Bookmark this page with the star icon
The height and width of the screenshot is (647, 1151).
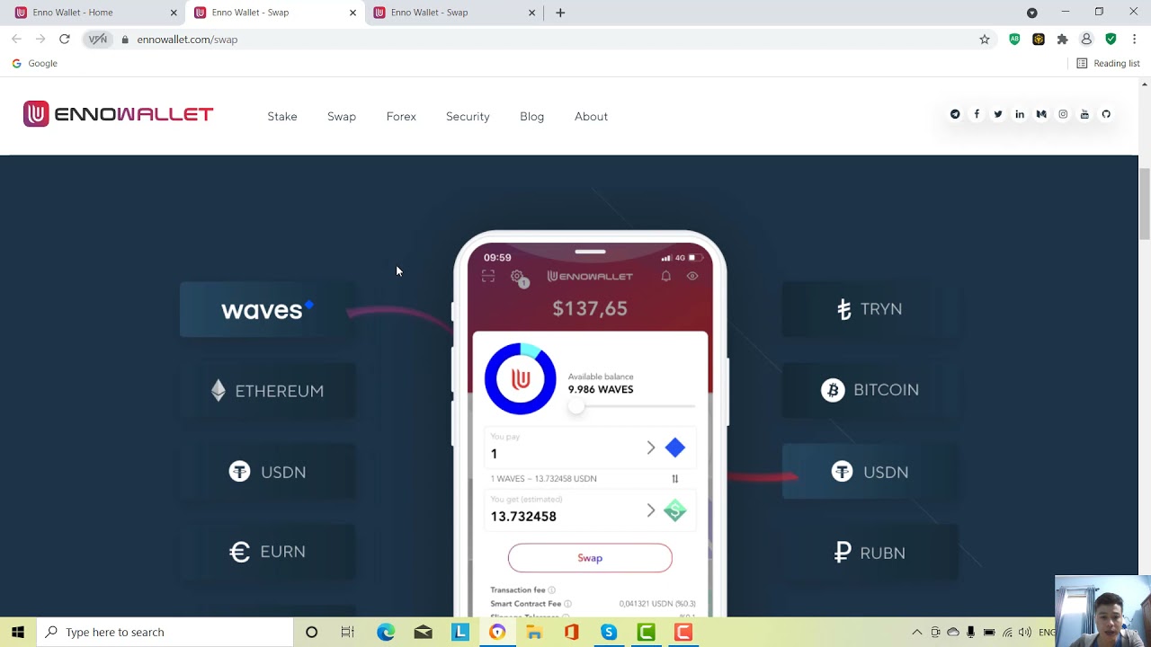click(x=985, y=40)
